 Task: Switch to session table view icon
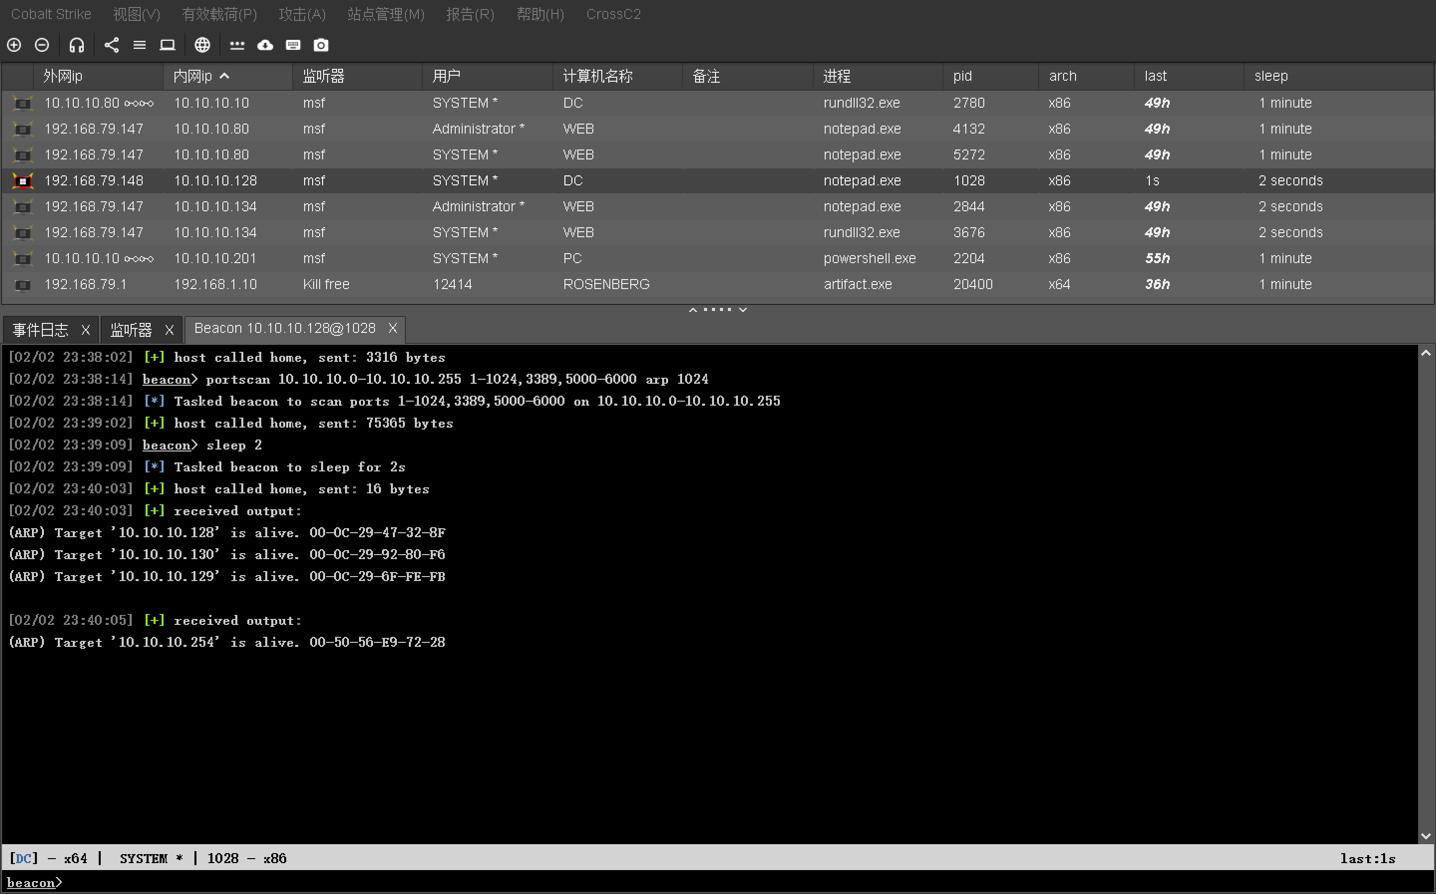click(x=140, y=45)
